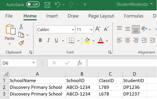Viewport: 157px width, 99px height.
Task: Toggle Italic formatting
Action: (x=48, y=40)
